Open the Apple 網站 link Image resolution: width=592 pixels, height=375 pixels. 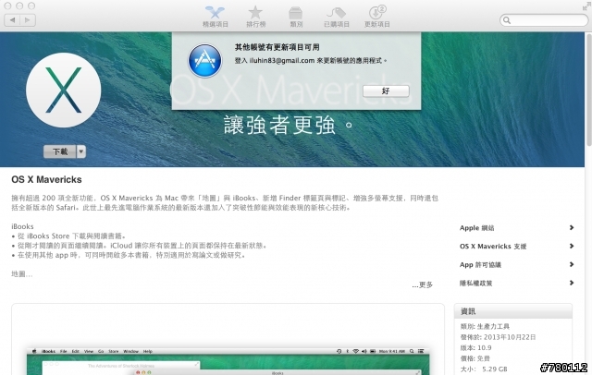click(477, 227)
